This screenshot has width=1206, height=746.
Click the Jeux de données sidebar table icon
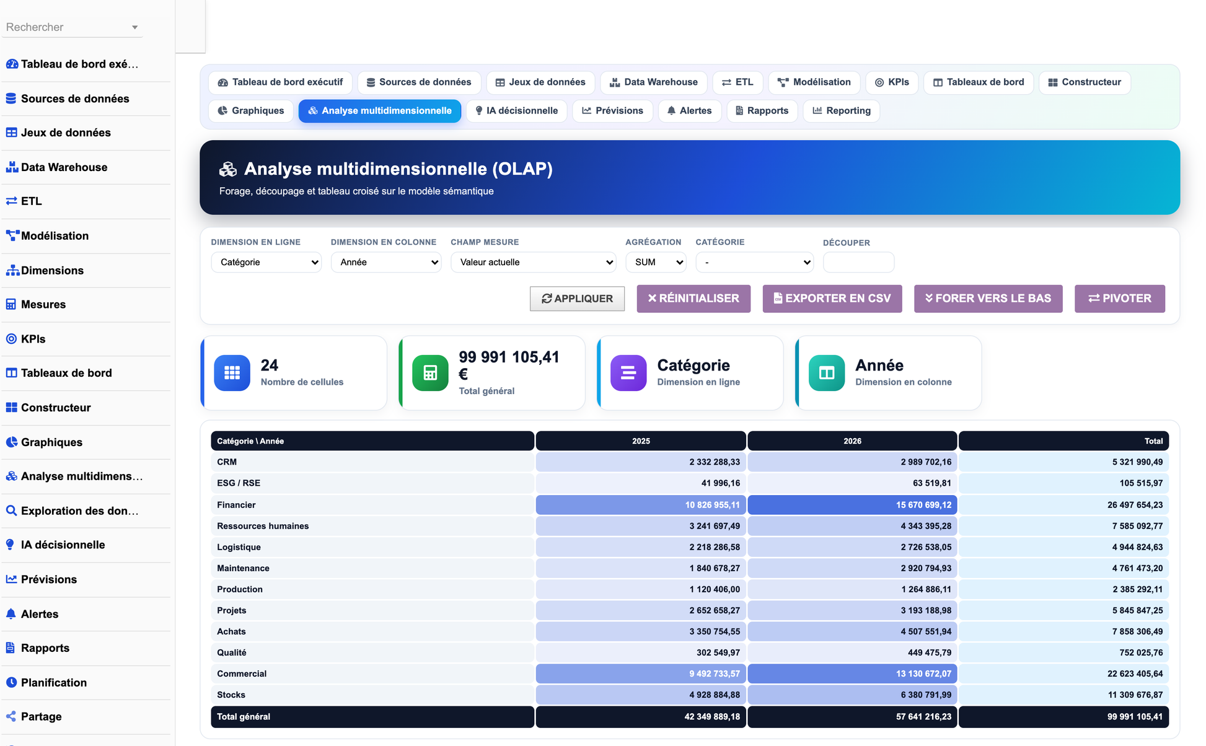tap(11, 132)
